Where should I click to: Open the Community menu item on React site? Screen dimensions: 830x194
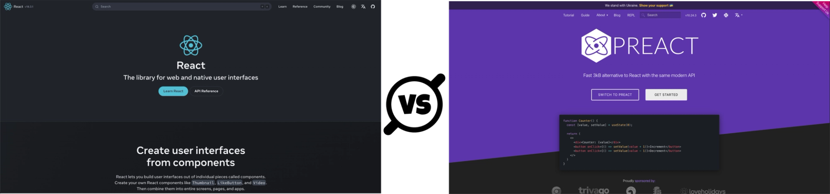click(x=322, y=6)
